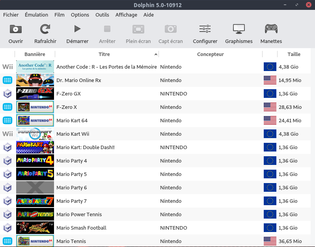315x247 pixels.
Task: Click the size '24,41 Mio'
Action: coord(290,120)
